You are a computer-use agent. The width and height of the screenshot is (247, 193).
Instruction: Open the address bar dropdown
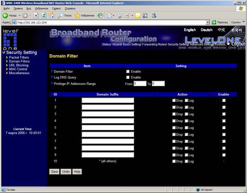208,22
